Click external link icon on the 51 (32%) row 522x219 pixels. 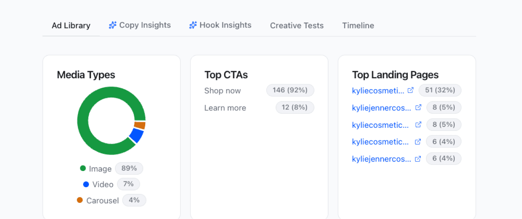pyautogui.click(x=411, y=90)
